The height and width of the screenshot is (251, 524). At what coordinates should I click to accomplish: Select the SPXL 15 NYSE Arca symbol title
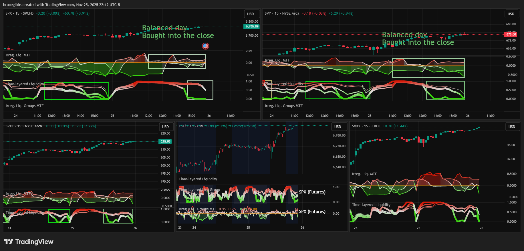click(24, 126)
